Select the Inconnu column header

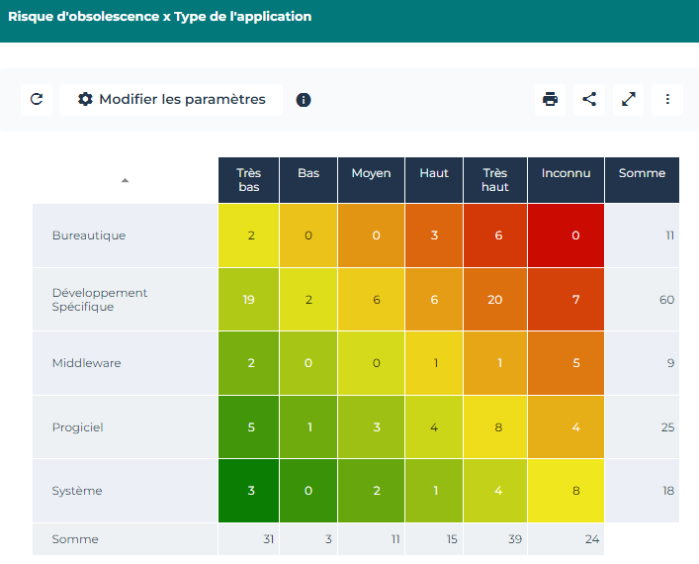click(566, 173)
